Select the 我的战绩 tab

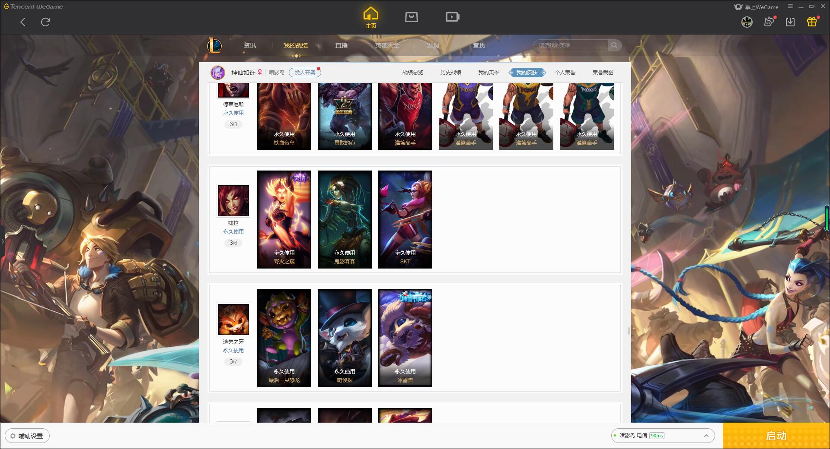[x=296, y=45]
